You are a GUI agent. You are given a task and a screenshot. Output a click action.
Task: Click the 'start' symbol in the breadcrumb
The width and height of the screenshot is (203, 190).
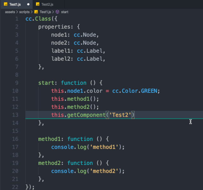(x=64, y=12)
